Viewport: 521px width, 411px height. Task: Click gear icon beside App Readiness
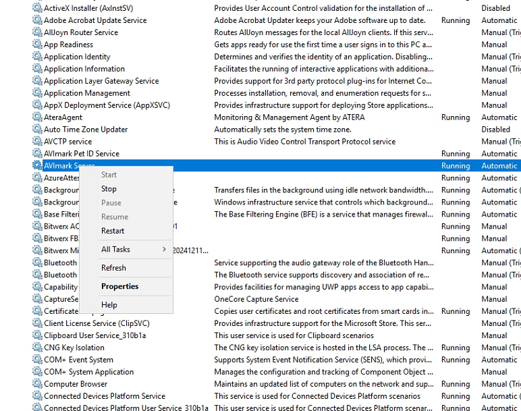(37, 44)
